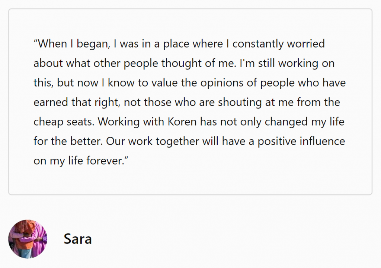Click the phrase changed my life

pos(304,122)
